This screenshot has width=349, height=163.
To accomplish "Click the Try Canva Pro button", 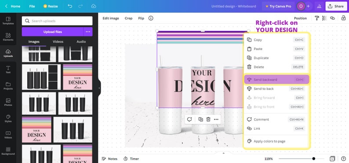I will [x=278, y=6].
